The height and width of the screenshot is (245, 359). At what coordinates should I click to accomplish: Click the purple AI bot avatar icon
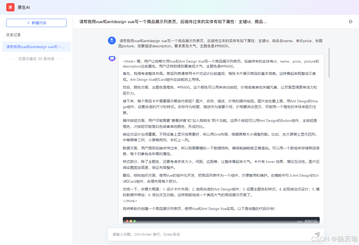(x=112, y=58)
